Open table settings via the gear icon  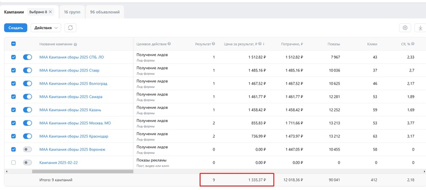pos(405,28)
